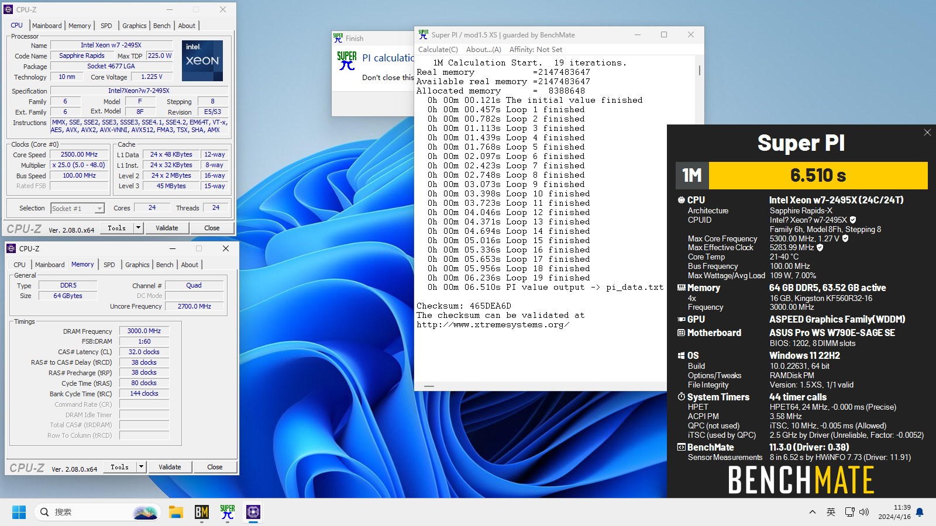Click the taskbar search box
The height and width of the screenshot is (526, 936).
point(97,512)
